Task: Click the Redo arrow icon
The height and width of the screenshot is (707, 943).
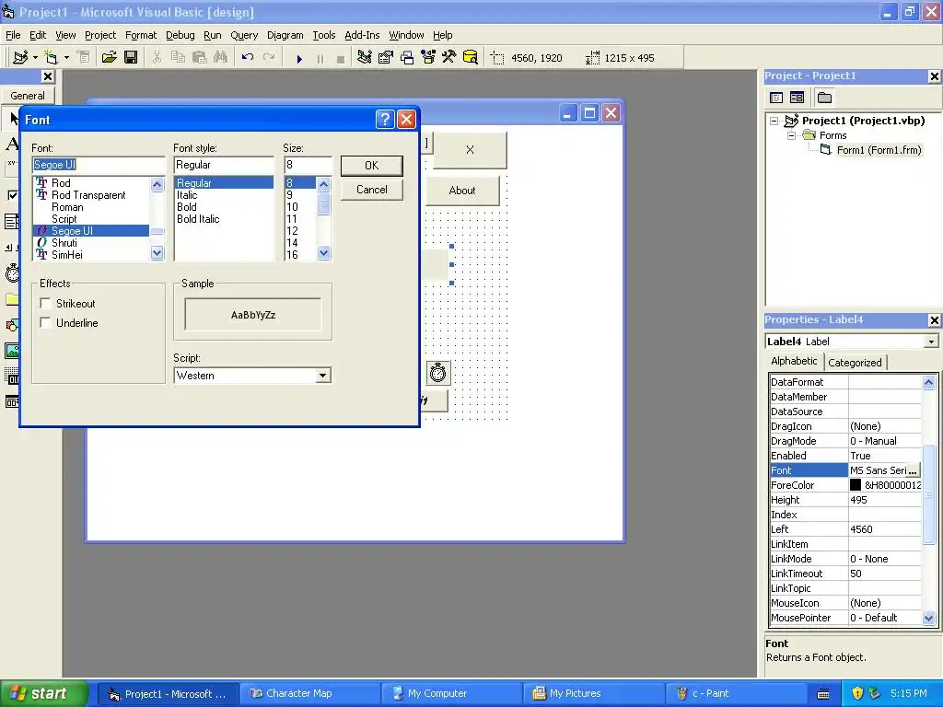Action: click(x=269, y=57)
